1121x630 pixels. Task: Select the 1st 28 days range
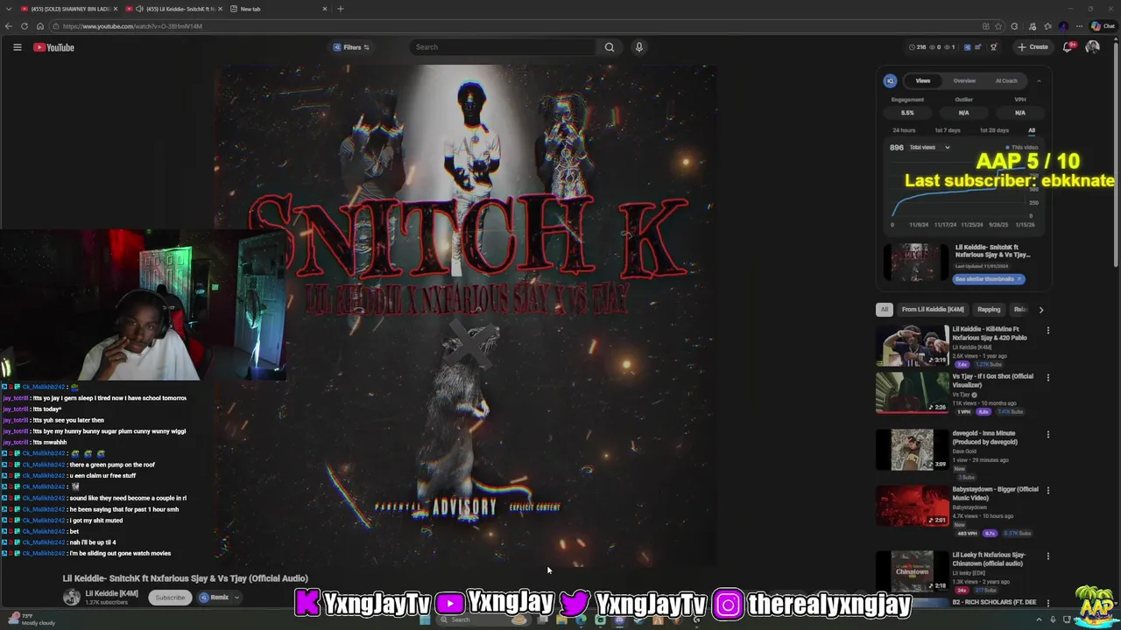[x=994, y=130]
